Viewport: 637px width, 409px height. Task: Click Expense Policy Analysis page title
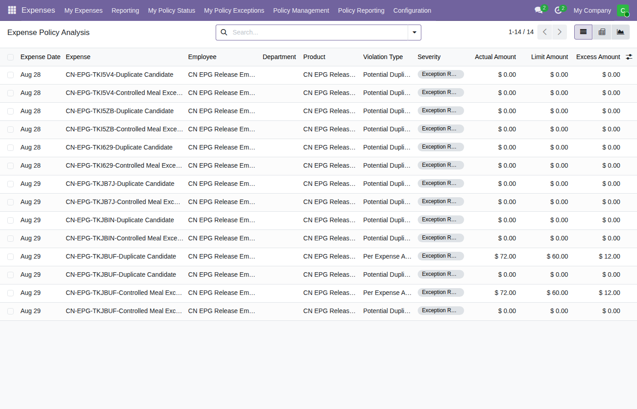pyautogui.click(x=48, y=32)
